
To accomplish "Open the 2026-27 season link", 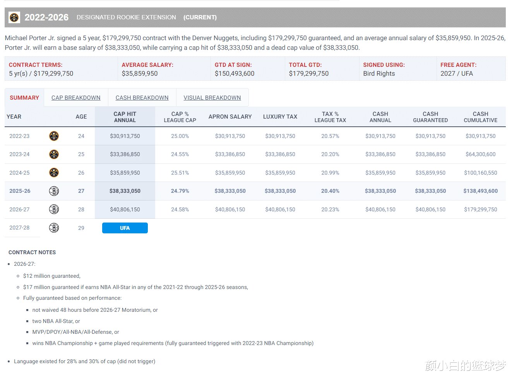I will tap(19, 209).
